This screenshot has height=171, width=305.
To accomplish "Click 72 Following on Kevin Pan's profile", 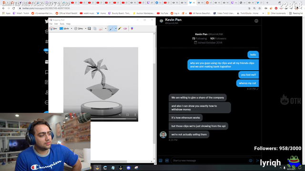I will point(199,38).
